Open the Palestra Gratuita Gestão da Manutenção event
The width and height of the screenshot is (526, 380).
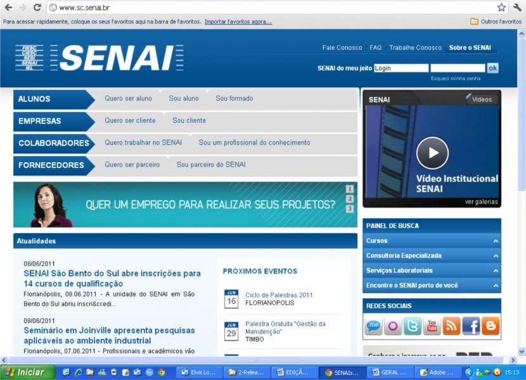(x=285, y=327)
